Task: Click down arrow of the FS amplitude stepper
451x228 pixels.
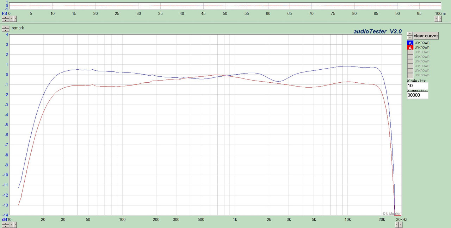Action: click(5, 20)
